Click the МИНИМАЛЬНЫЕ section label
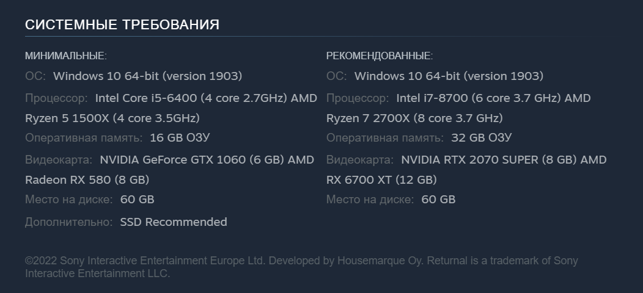Viewport: 643px width, 293px height. (x=66, y=56)
